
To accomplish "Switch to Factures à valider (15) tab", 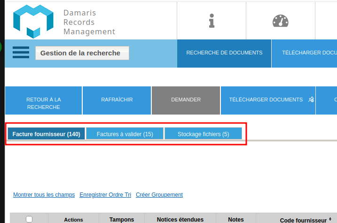I will coord(125,134).
